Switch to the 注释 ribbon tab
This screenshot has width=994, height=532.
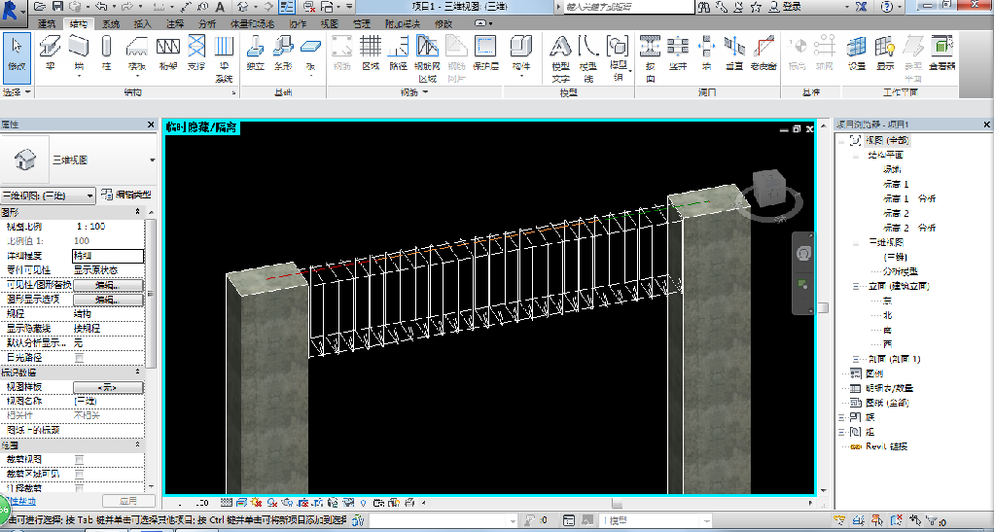[175, 22]
